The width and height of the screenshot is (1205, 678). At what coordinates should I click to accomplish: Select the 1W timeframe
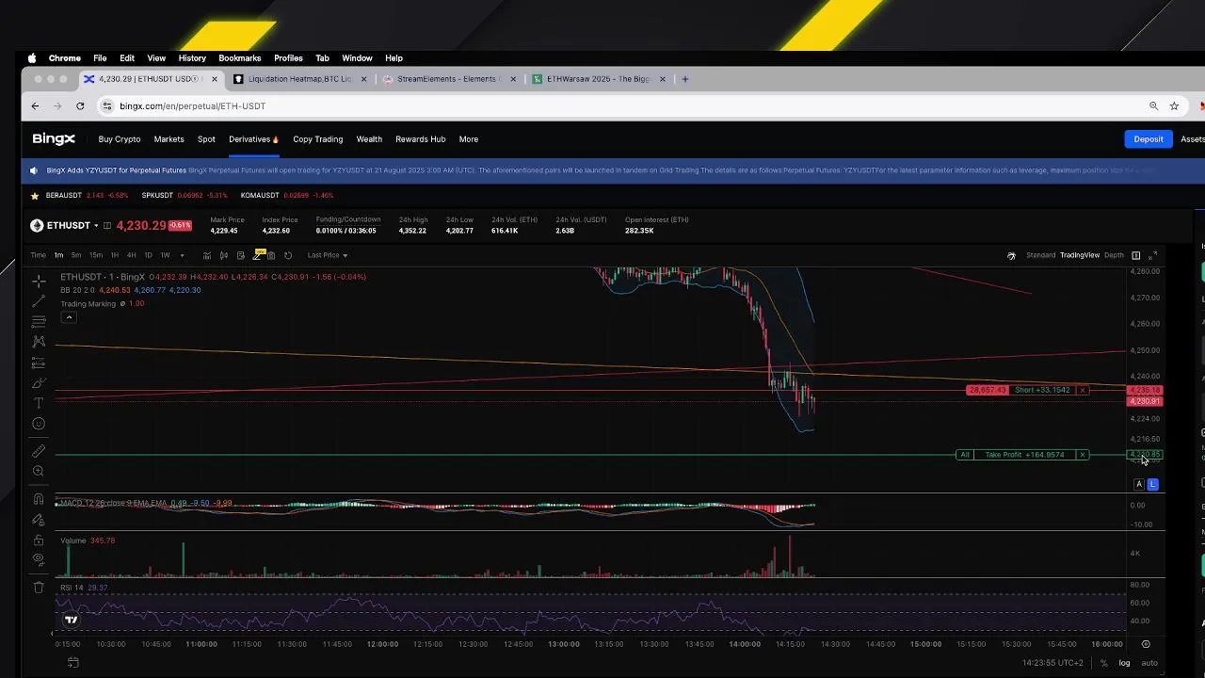[x=165, y=255]
